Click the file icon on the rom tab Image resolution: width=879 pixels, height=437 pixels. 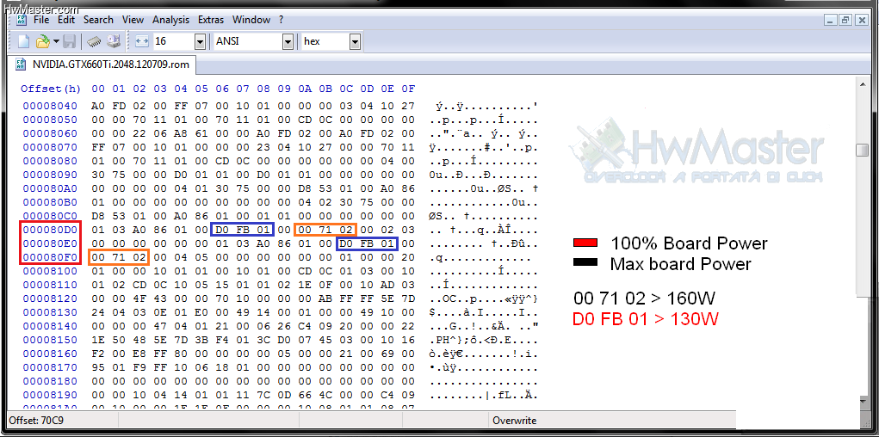22,64
